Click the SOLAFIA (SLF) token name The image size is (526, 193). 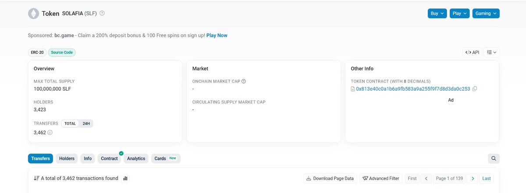point(80,14)
